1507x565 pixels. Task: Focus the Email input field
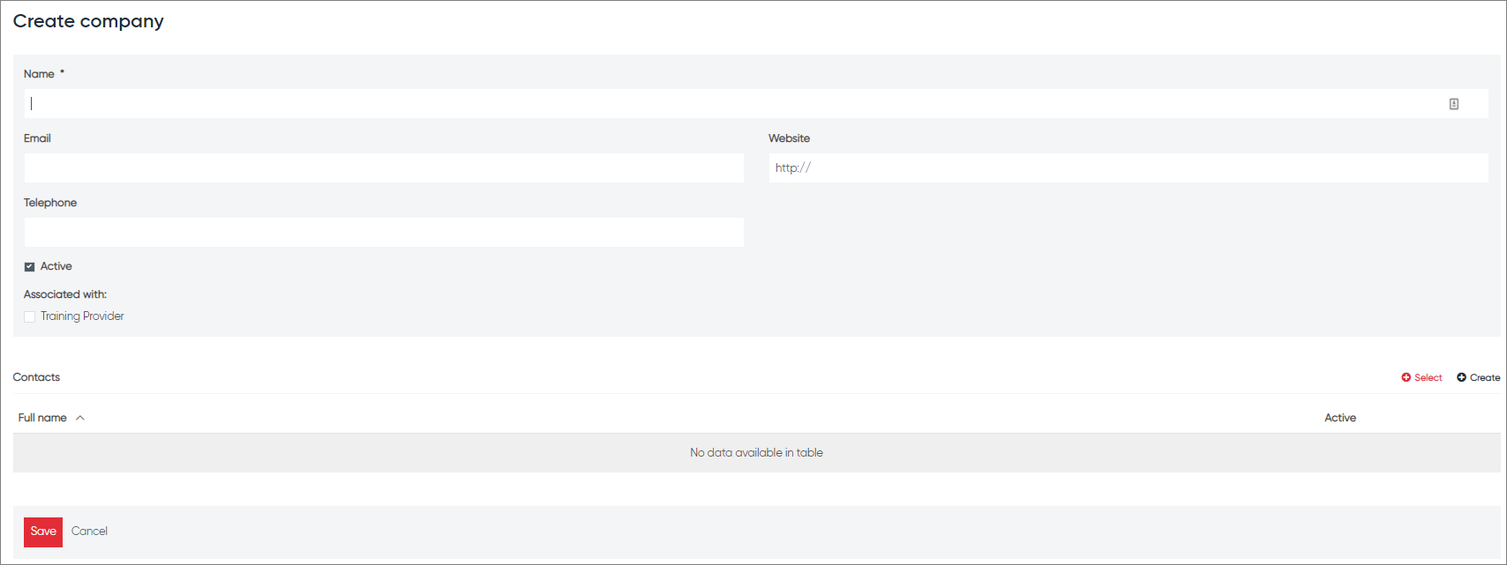tap(384, 167)
